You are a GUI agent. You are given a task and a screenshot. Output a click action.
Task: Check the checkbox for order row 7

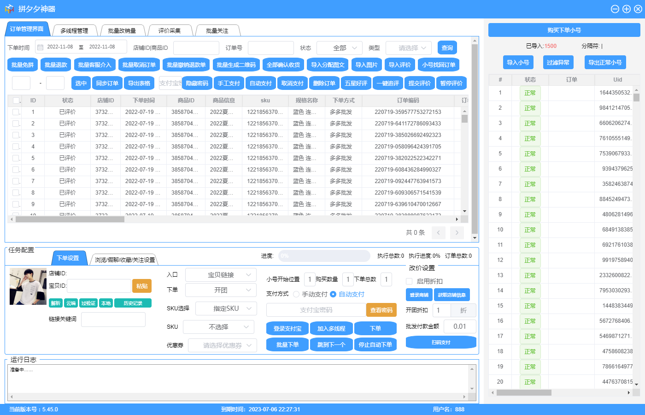[16, 181]
